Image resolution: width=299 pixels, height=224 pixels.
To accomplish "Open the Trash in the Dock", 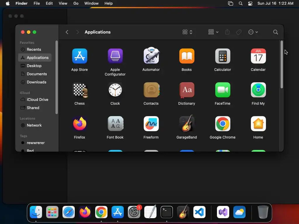I will [263, 212].
